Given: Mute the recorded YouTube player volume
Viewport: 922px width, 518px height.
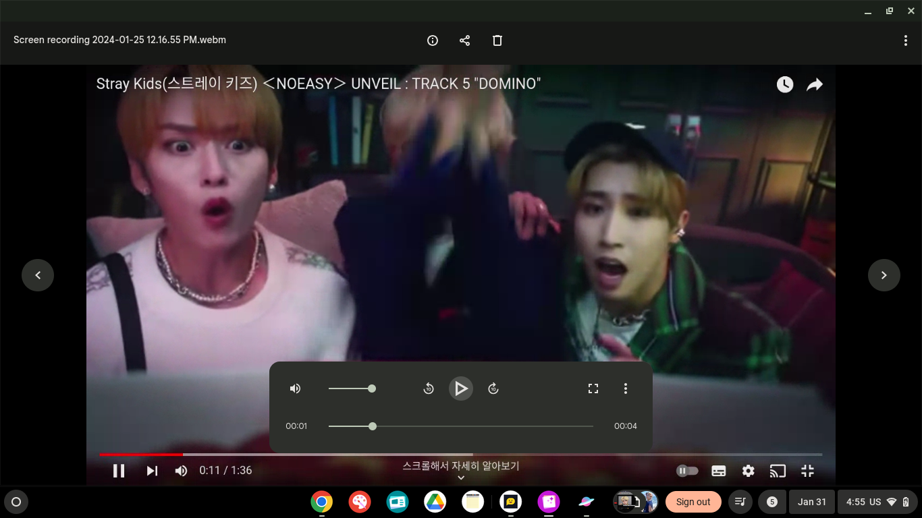Looking at the screenshot, I should (x=181, y=471).
